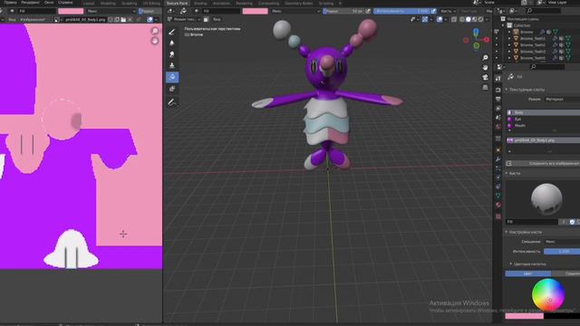
Task: Toggle viewport overlays button
Action: (x=440, y=19)
